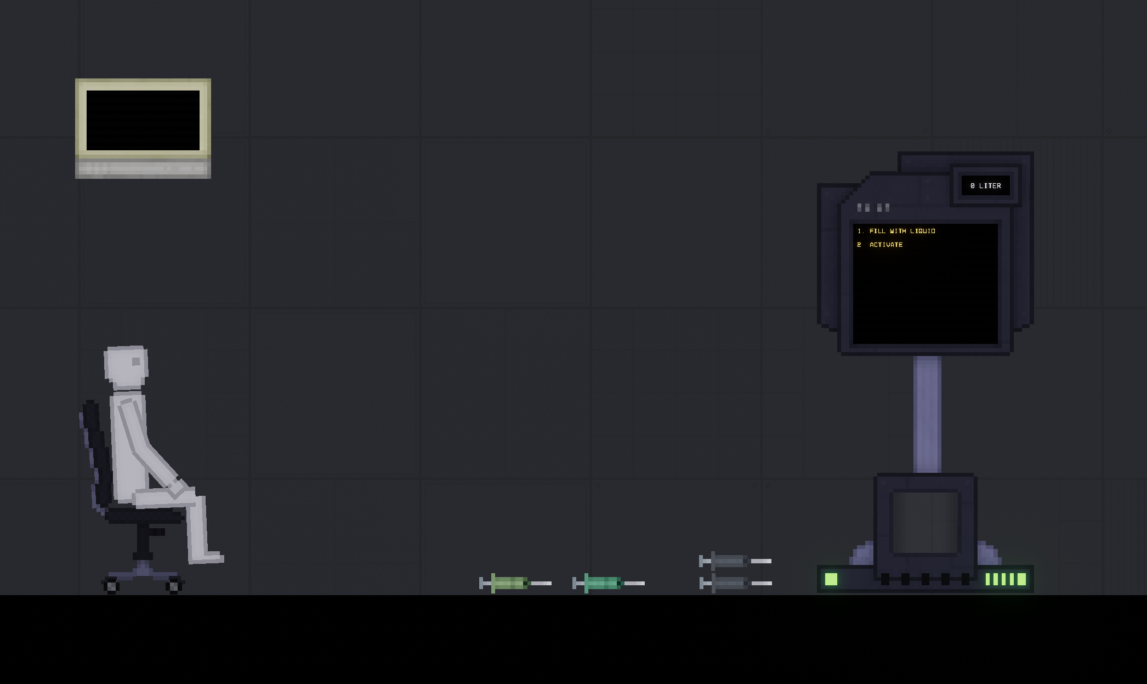This screenshot has width=1147, height=684.
Task: Click the 'ACTIVATE' text on machine screen
Action: (x=885, y=245)
